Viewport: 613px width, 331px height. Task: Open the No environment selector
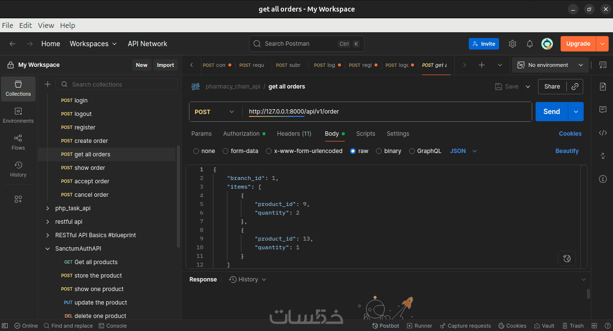tap(550, 65)
